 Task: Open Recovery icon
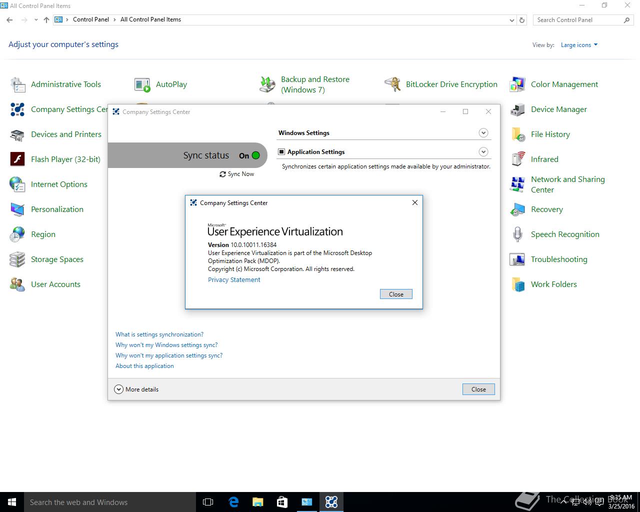517,209
